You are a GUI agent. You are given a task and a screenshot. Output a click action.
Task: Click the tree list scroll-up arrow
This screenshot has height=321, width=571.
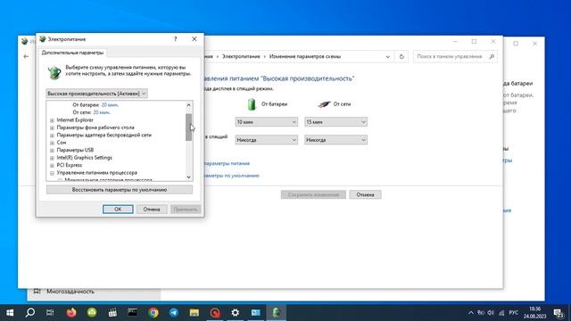coord(188,105)
